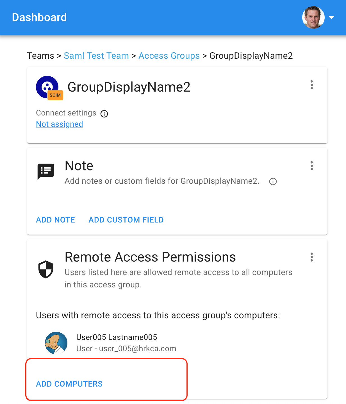Click the Connect settings info icon
Image resolution: width=346 pixels, height=404 pixels.
104,114
